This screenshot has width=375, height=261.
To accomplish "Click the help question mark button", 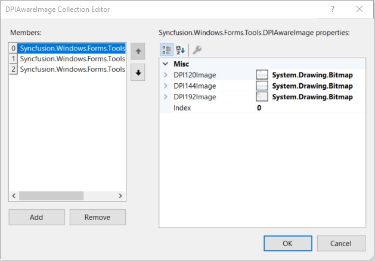I will (x=333, y=10).
